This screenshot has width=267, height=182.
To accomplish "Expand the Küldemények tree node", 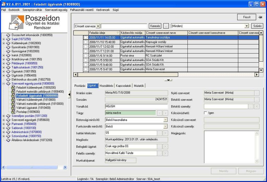I will click(x=4, y=43).
